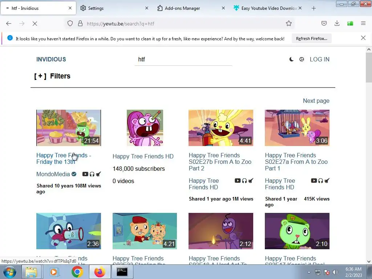
Task: Click switch instance icon for From A to Zoo Part 2
Action: [251, 181]
